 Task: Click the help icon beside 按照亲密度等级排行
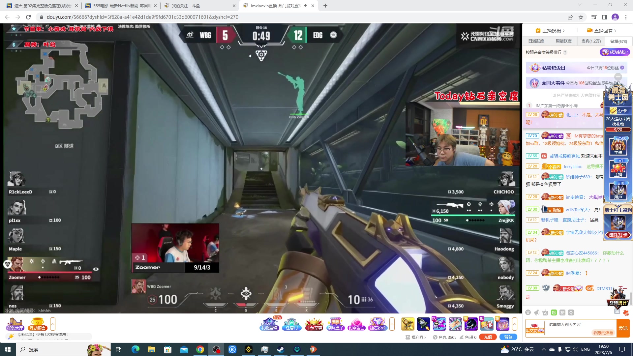(x=565, y=52)
